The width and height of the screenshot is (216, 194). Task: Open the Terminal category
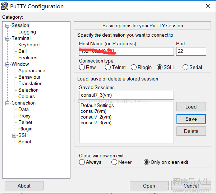click(x=21, y=38)
